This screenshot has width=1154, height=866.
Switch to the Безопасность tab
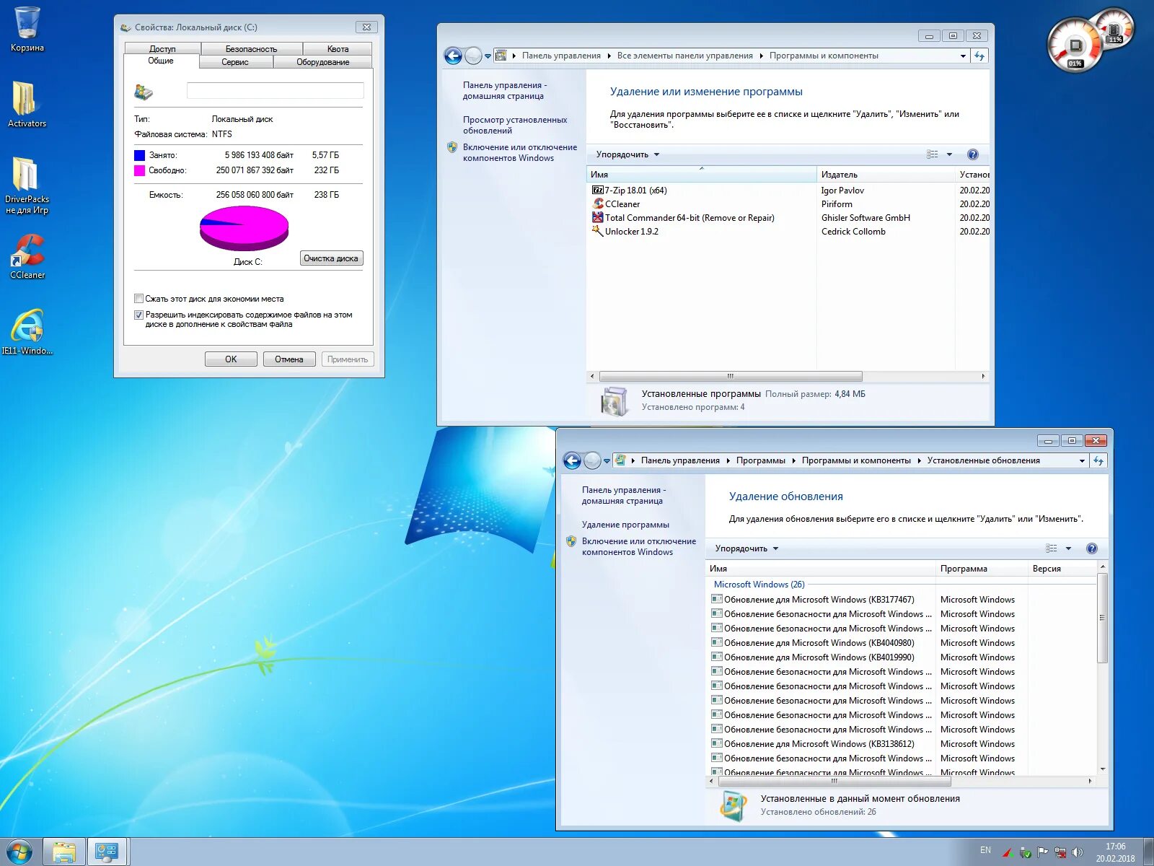(x=251, y=49)
